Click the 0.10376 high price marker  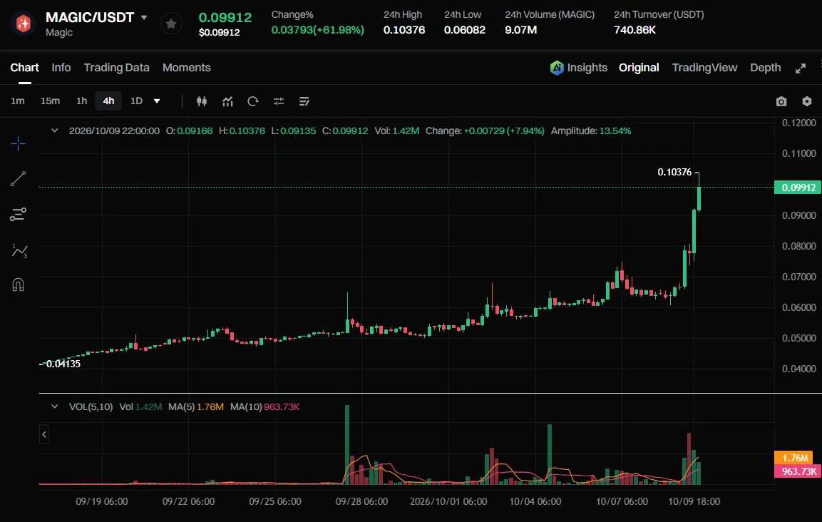674,172
